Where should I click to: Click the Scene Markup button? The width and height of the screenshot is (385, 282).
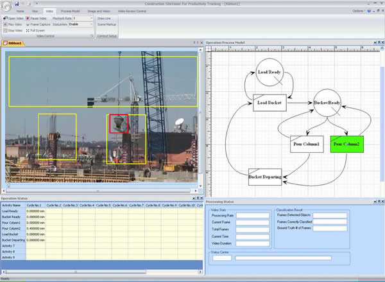[x=105, y=24]
